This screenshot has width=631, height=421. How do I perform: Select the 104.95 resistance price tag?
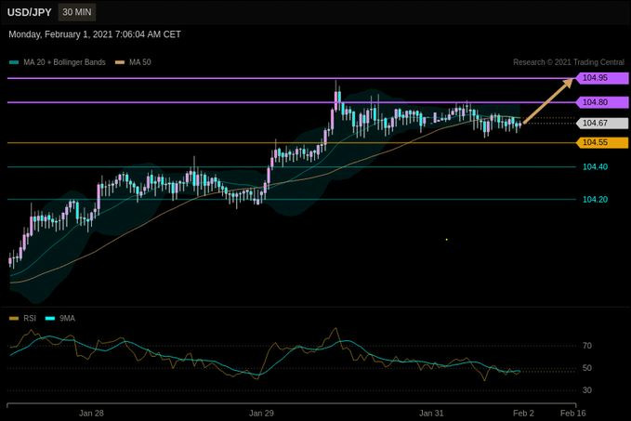pos(601,78)
